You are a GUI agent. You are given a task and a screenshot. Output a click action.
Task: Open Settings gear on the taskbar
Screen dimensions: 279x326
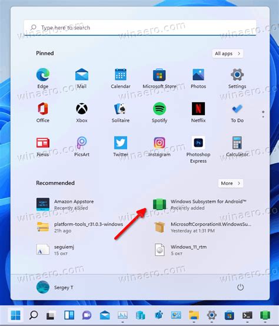click(212, 315)
